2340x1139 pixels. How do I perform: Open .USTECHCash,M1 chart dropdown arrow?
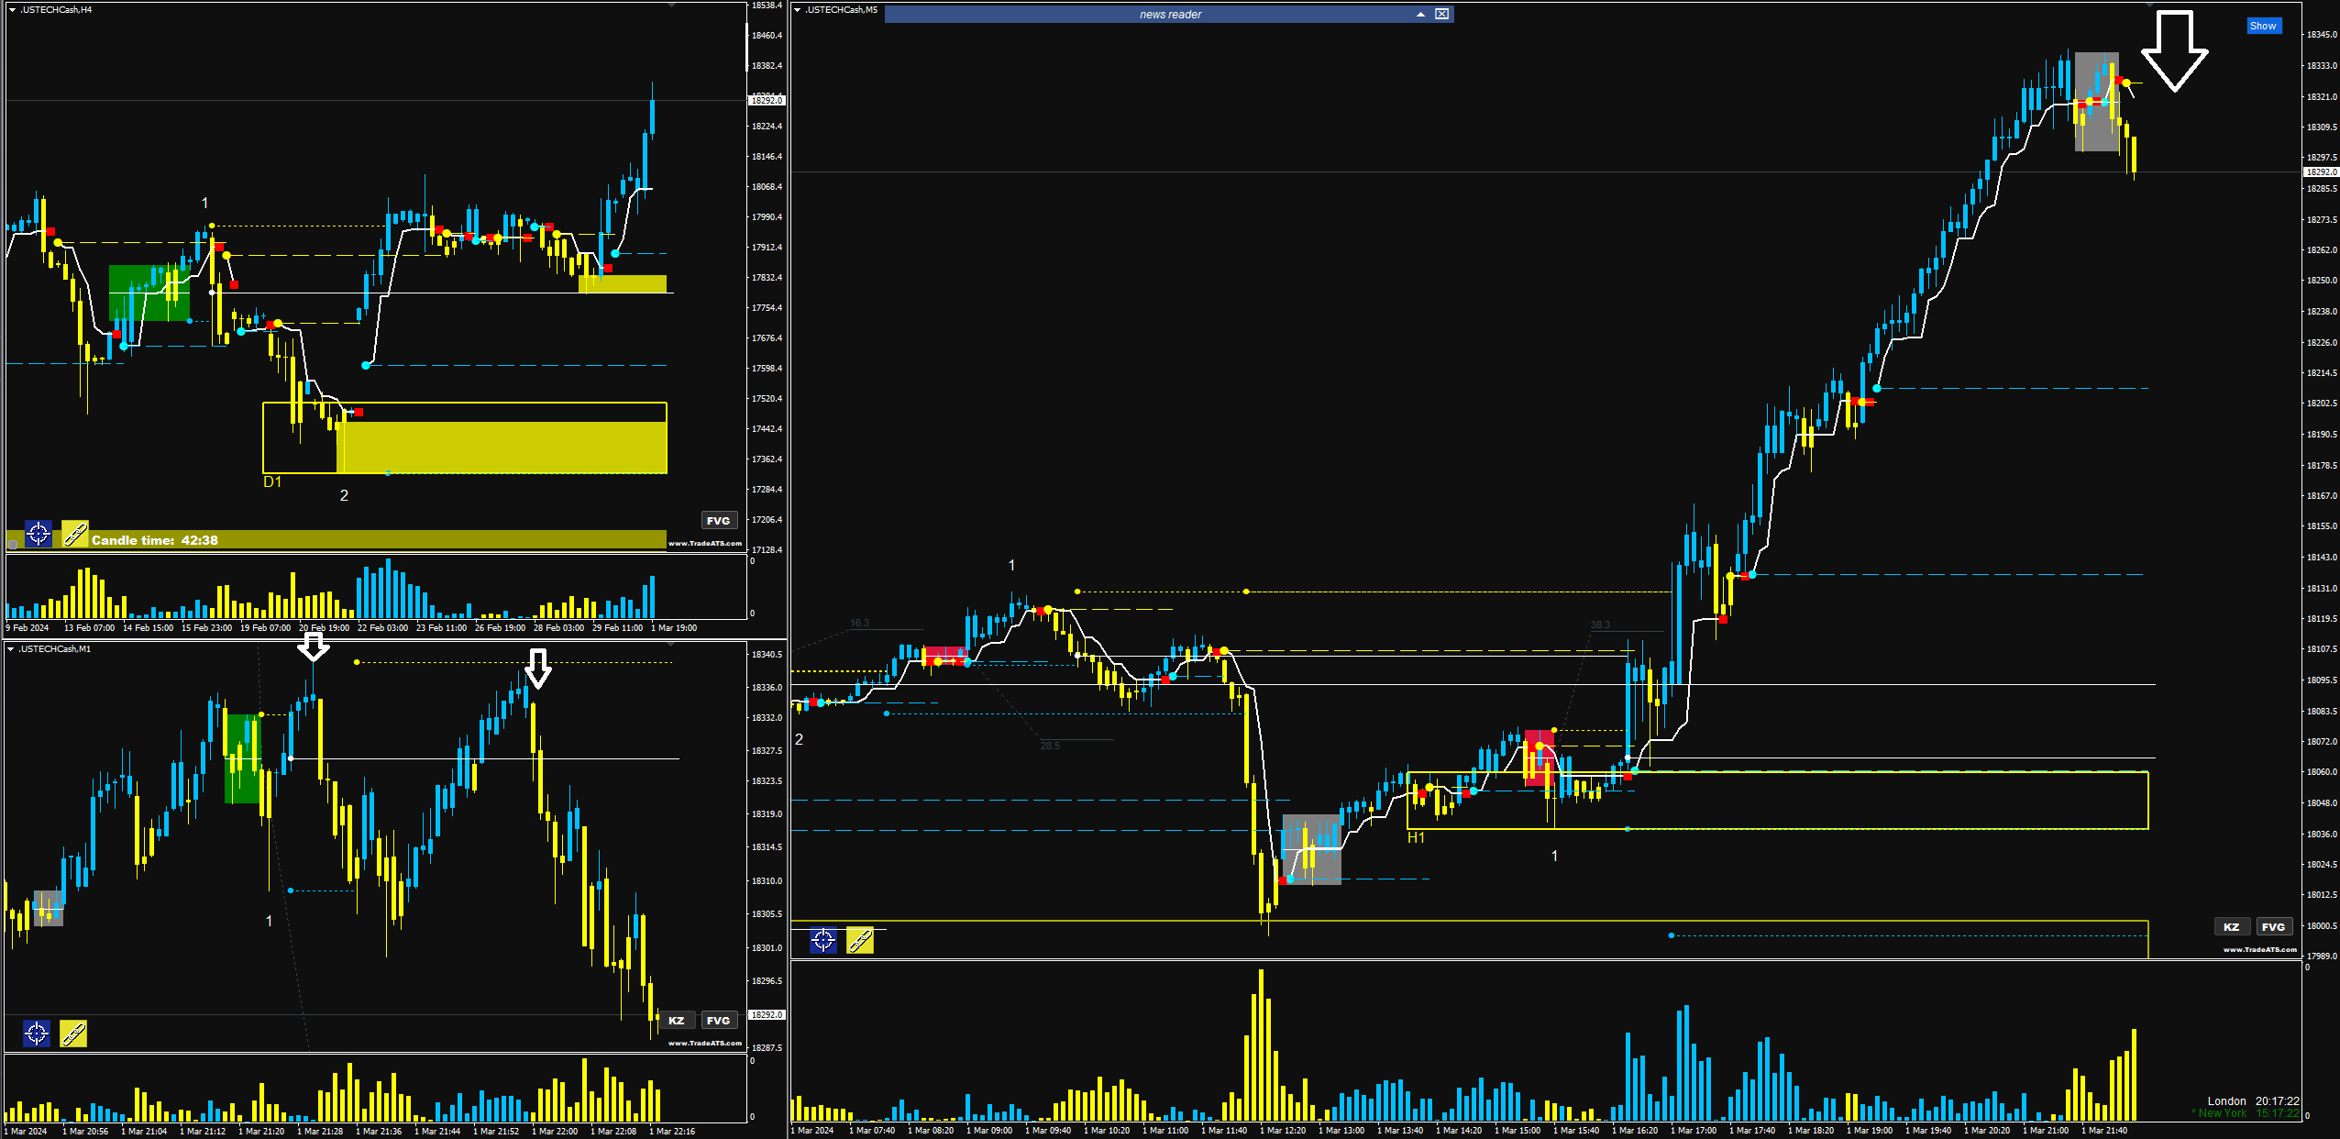pos(12,648)
